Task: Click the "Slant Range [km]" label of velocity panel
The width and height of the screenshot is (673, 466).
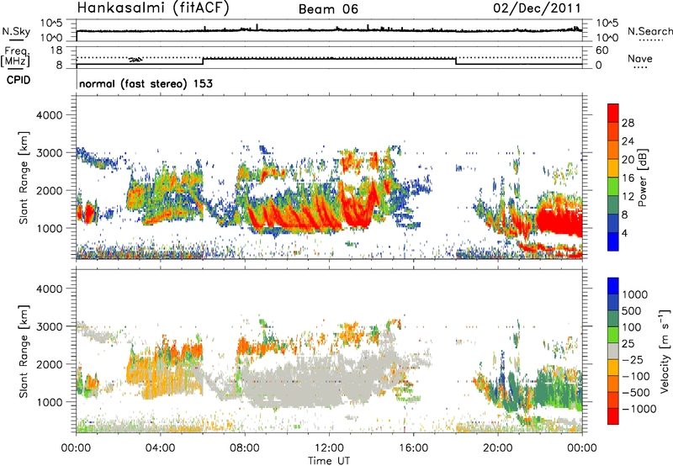Action: click(x=24, y=351)
